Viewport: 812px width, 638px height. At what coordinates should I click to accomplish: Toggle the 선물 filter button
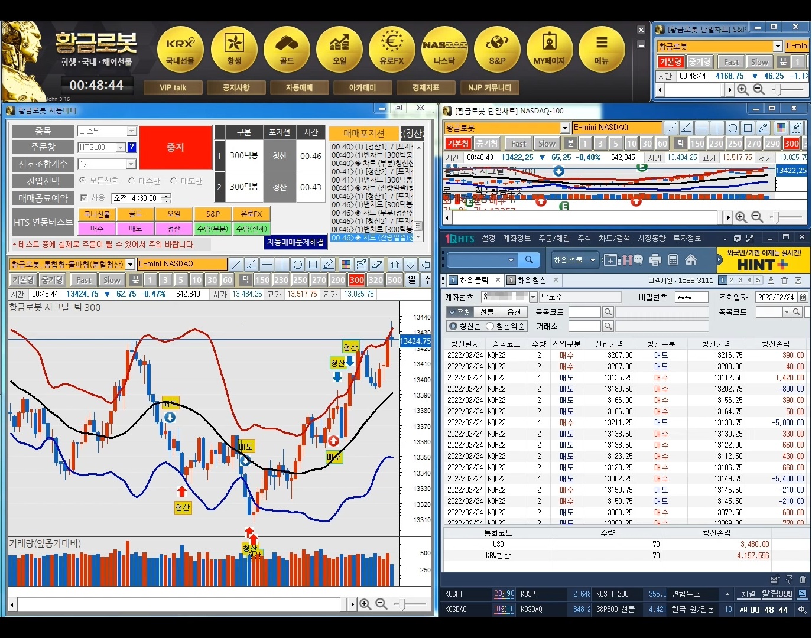(487, 312)
